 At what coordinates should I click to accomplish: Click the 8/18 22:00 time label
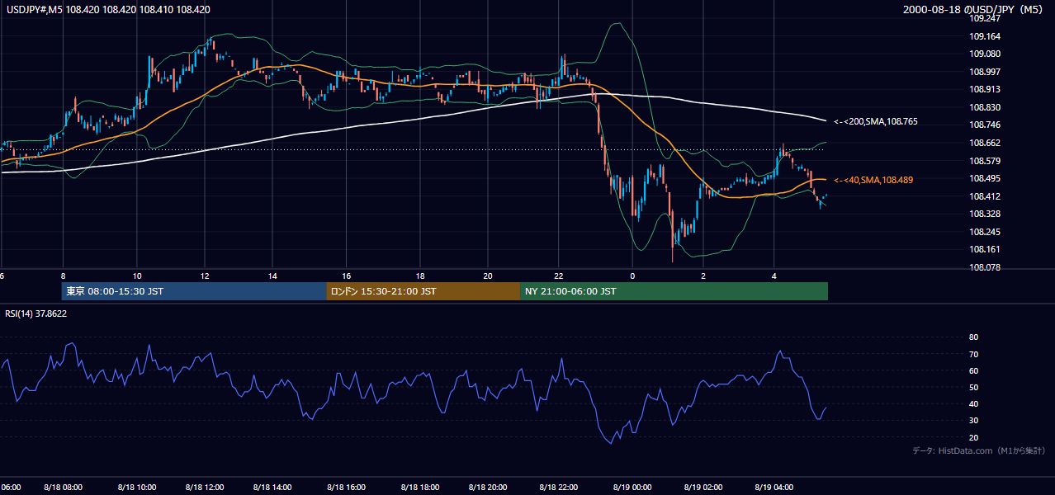click(x=558, y=488)
